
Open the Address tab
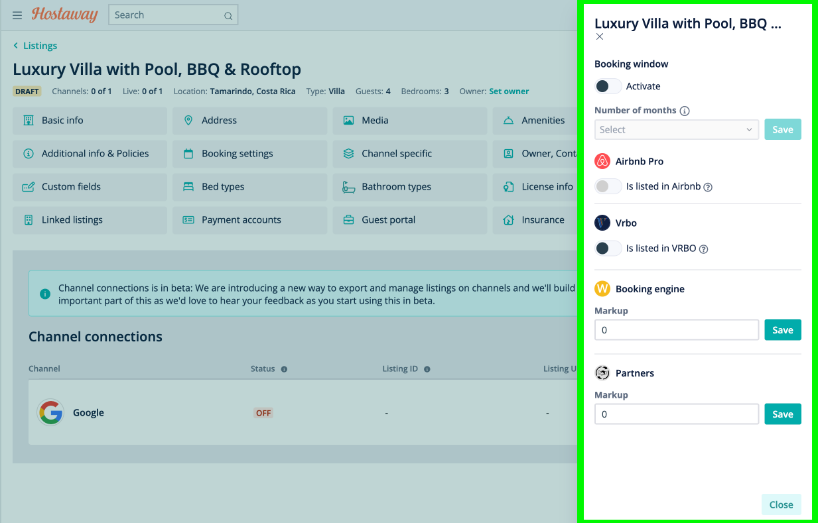point(250,121)
